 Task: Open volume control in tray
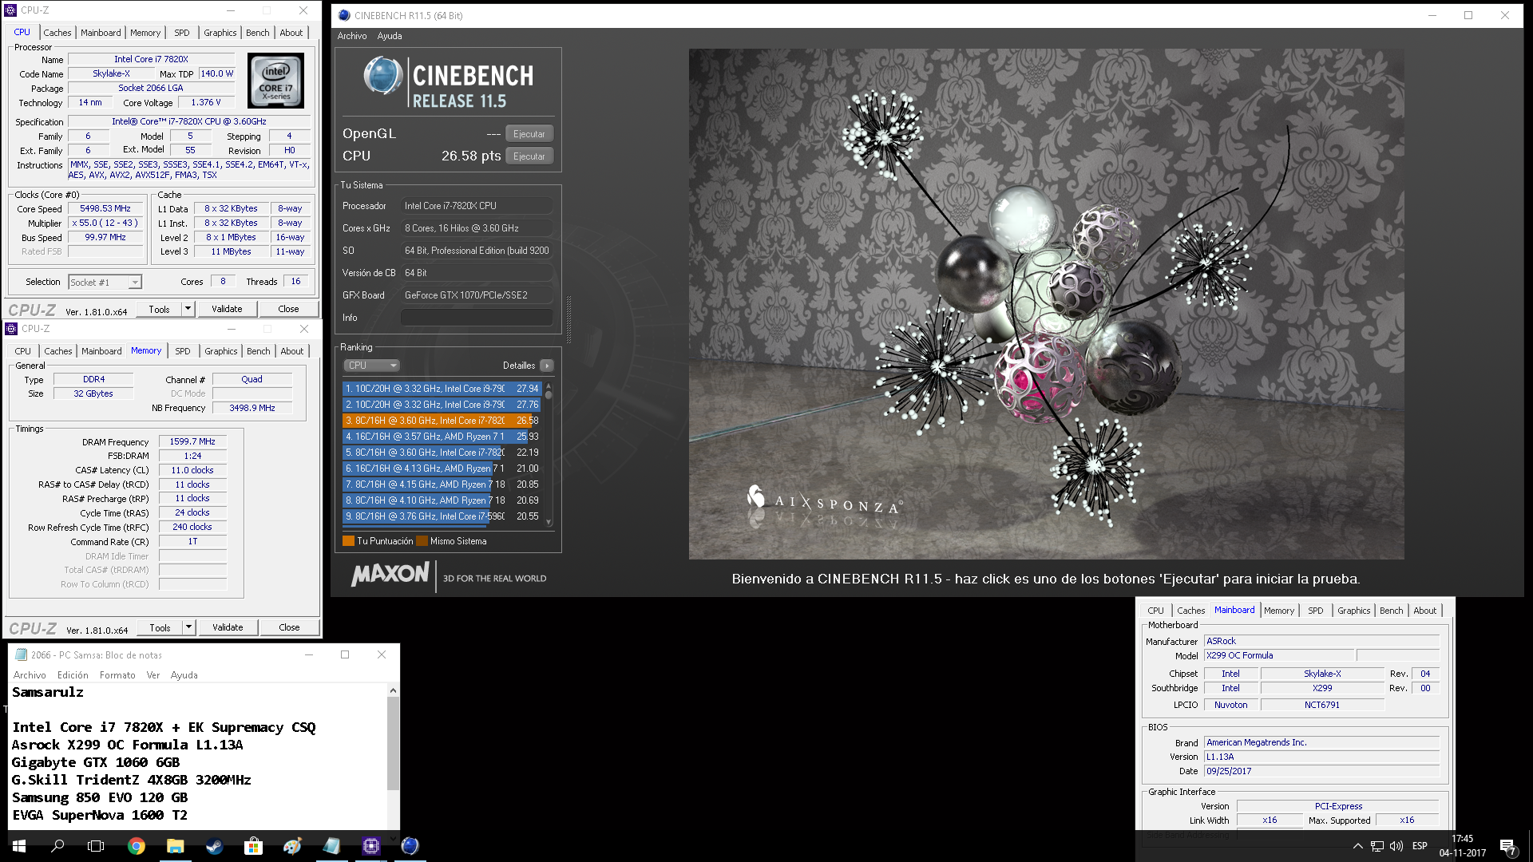click(x=1396, y=846)
